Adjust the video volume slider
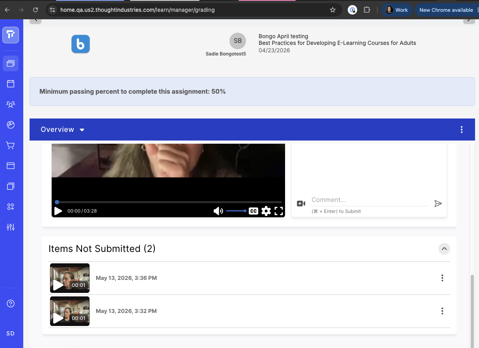 [x=236, y=211]
